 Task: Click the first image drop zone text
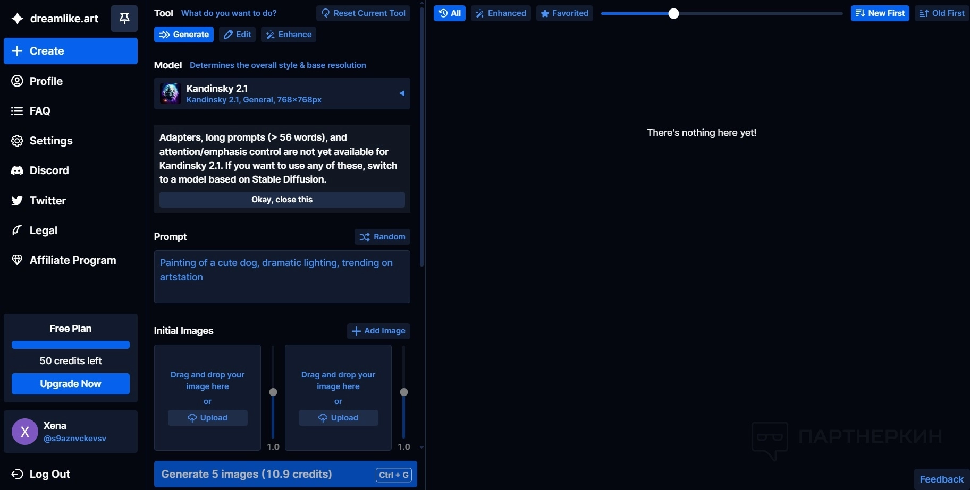(x=208, y=381)
